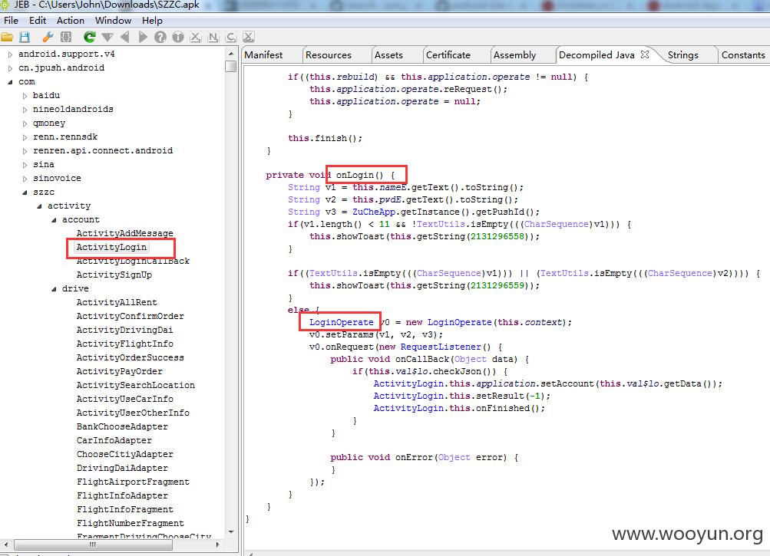
Task: Close the Decompiled Java tab
Action: pyautogui.click(x=645, y=54)
